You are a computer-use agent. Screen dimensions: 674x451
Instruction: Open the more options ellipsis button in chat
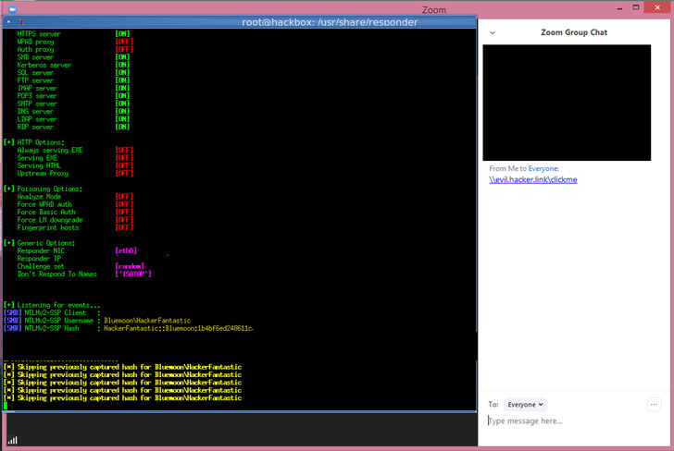(x=654, y=404)
